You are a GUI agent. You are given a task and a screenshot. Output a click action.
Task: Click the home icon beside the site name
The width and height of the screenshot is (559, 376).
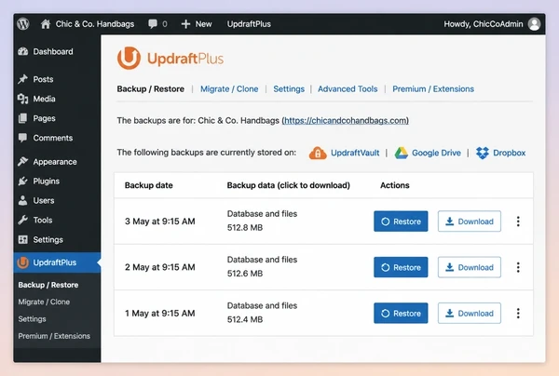[46, 24]
